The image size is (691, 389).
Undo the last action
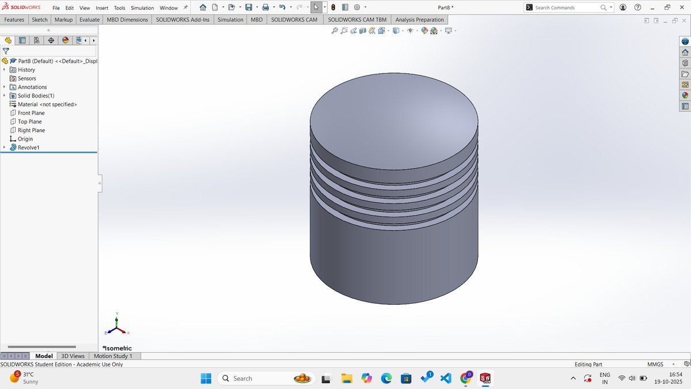click(x=282, y=7)
